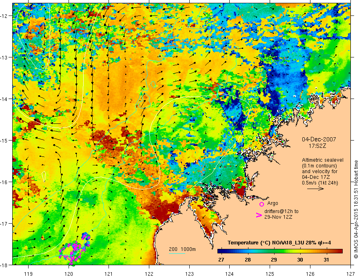
Task: Click the 0.5m/s velocity scale arrow
Action: 315,189
